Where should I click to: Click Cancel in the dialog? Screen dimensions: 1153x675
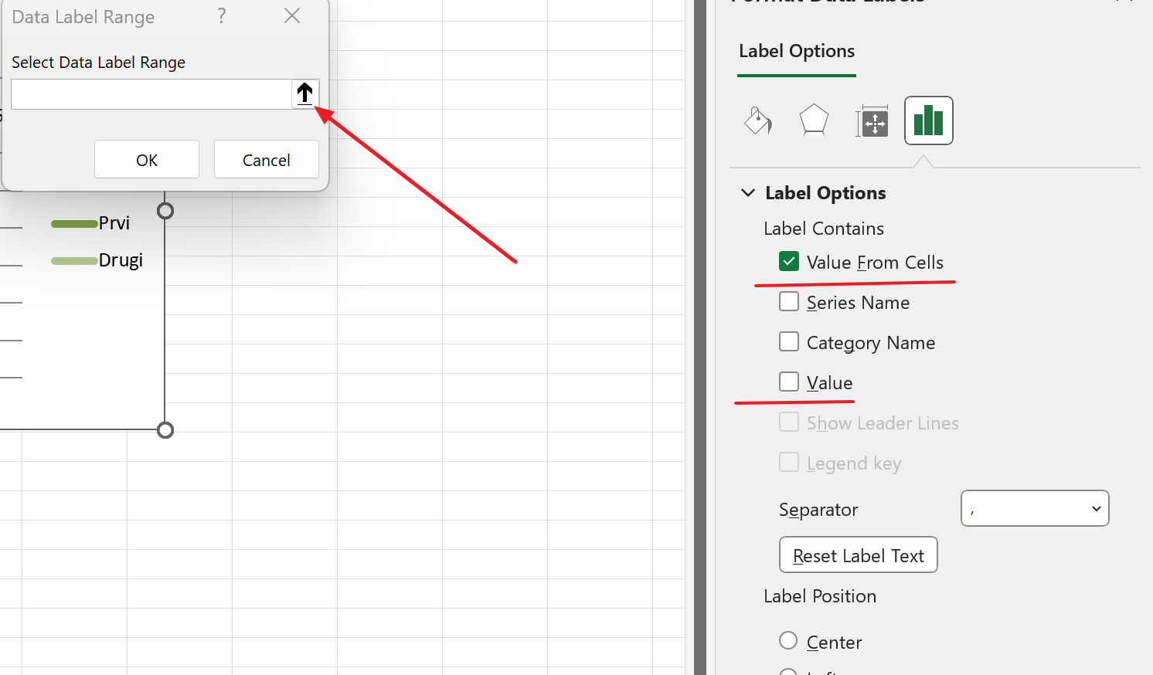tap(266, 160)
